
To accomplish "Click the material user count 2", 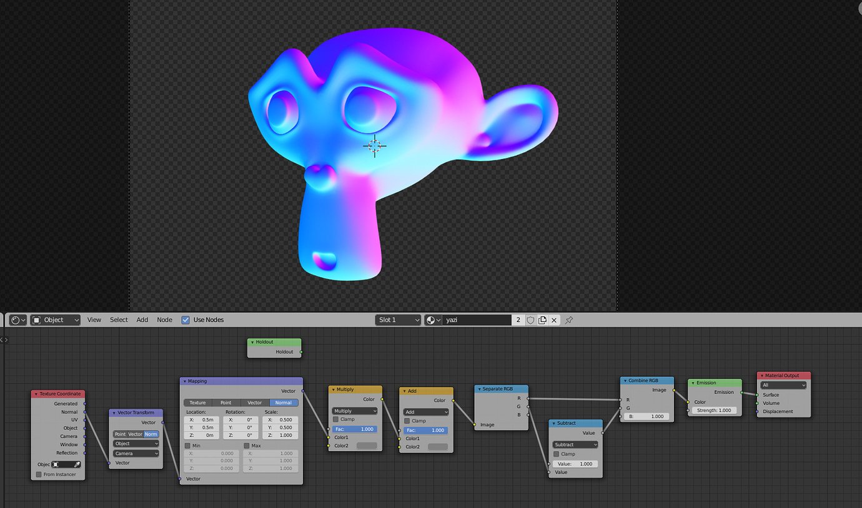I will pos(518,320).
